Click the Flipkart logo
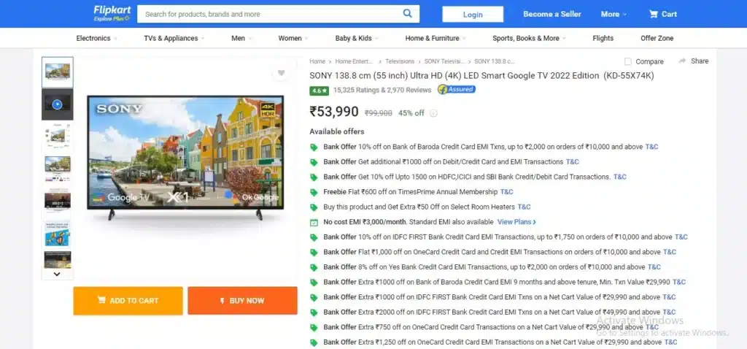This screenshot has height=349, width=747. (x=112, y=10)
